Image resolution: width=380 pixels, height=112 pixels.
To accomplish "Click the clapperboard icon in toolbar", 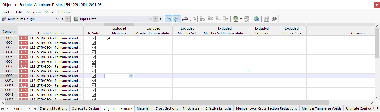I will point(266,19).
